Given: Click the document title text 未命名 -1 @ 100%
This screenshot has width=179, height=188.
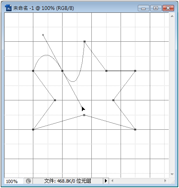Looking at the screenshot, I should pyautogui.click(x=34, y=8).
